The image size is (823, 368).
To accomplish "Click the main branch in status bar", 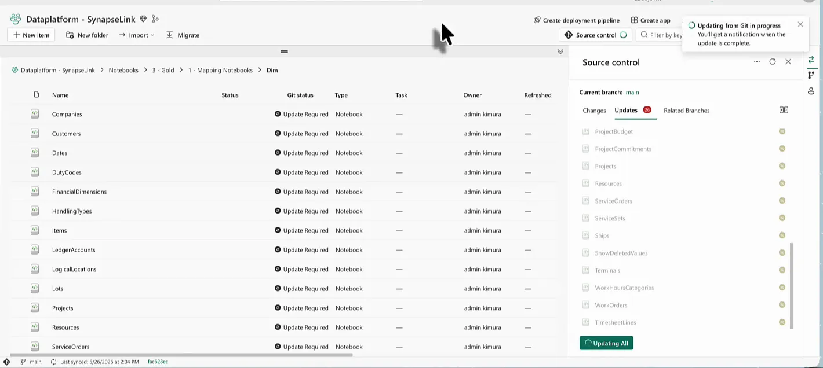I will (31, 362).
